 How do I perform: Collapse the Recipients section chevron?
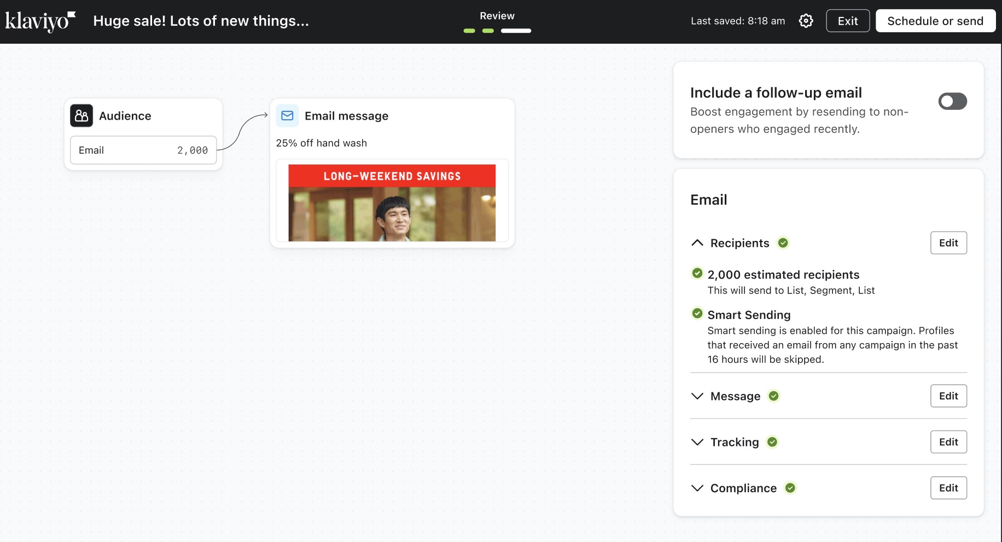(x=697, y=243)
